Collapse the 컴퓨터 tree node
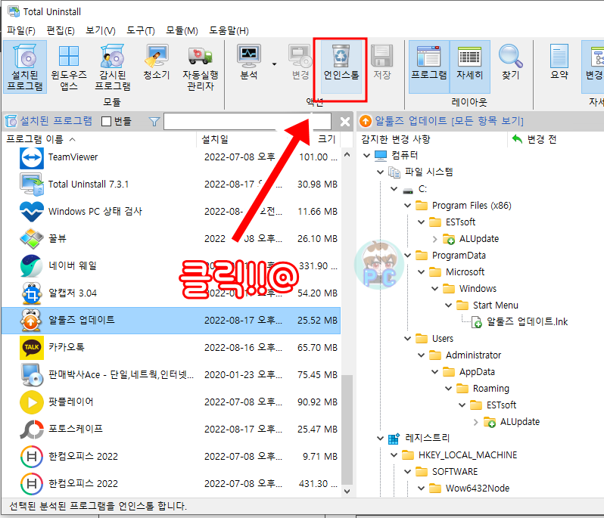The height and width of the screenshot is (518, 604). 366,156
